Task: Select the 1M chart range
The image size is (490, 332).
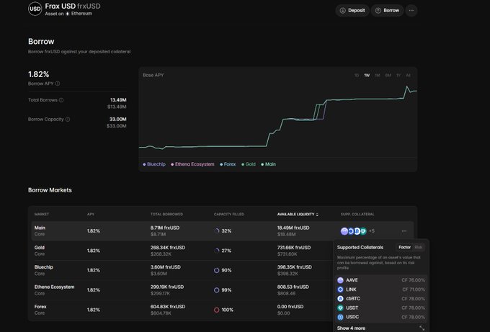Action: coord(378,76)
